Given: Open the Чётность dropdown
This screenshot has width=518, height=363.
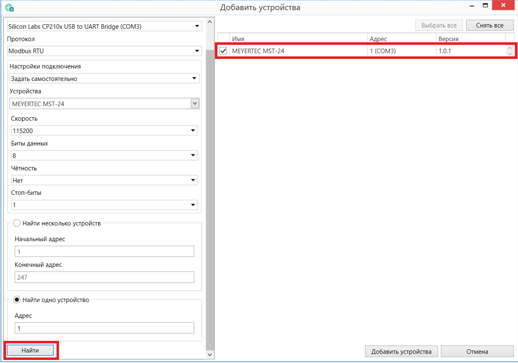Looking at the screenshot, I should pos(104,180).
